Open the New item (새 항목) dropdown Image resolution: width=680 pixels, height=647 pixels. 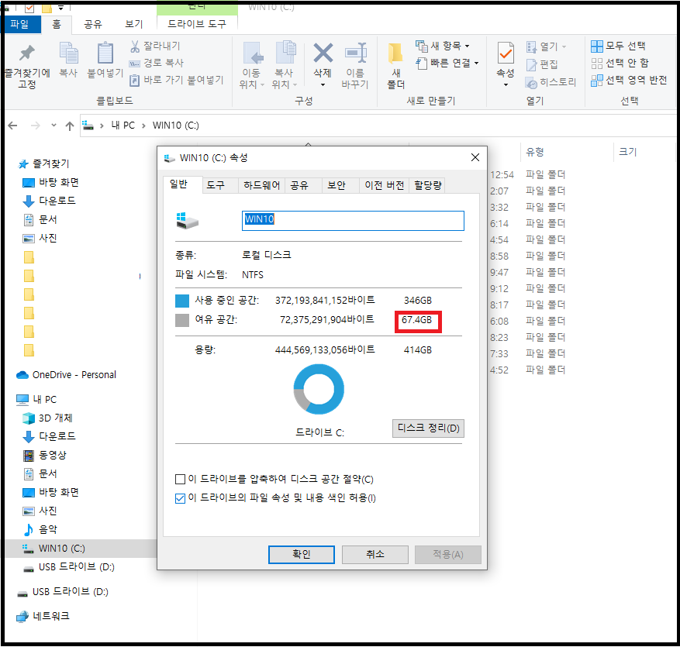(x=442, y=46)
